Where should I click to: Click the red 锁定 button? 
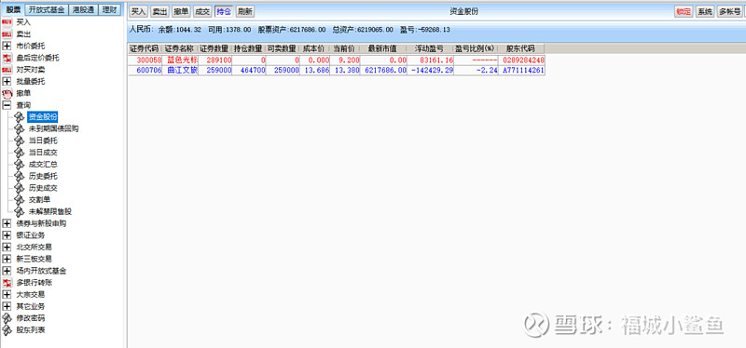(684, 11)
